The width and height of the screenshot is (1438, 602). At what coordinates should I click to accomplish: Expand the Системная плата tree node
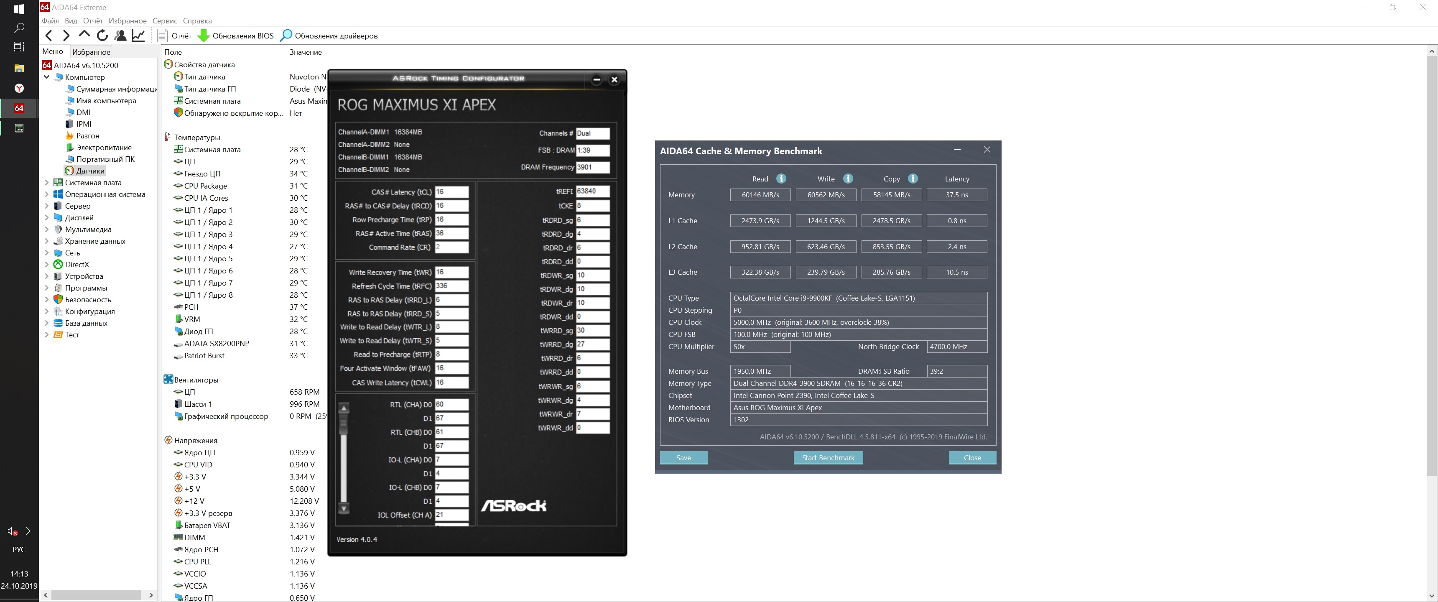47,183
